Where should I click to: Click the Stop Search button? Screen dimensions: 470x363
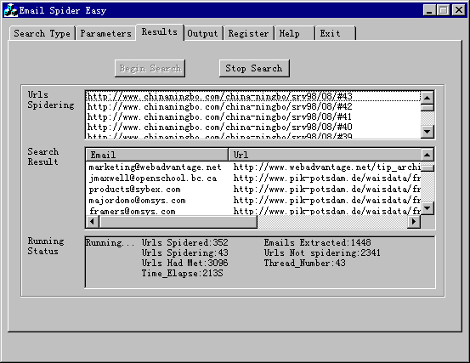tap(254, 68)
